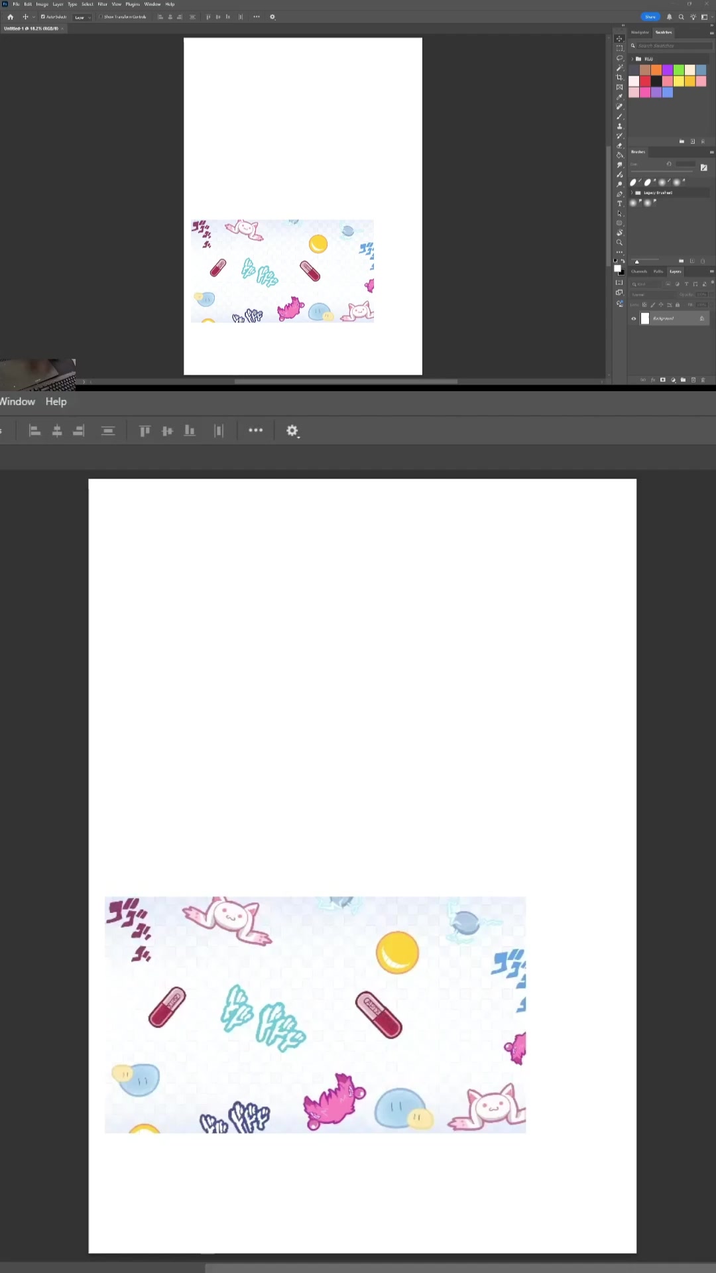
Task: Click align bottom edges in enlarged options bar
Action: [x=190, y=431]
